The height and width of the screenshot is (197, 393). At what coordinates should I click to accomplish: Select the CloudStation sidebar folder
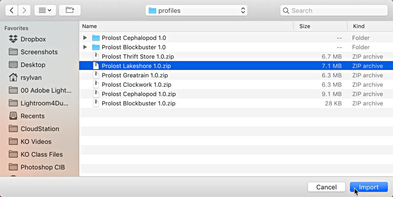pyautogui.click(x=40, y=129)
